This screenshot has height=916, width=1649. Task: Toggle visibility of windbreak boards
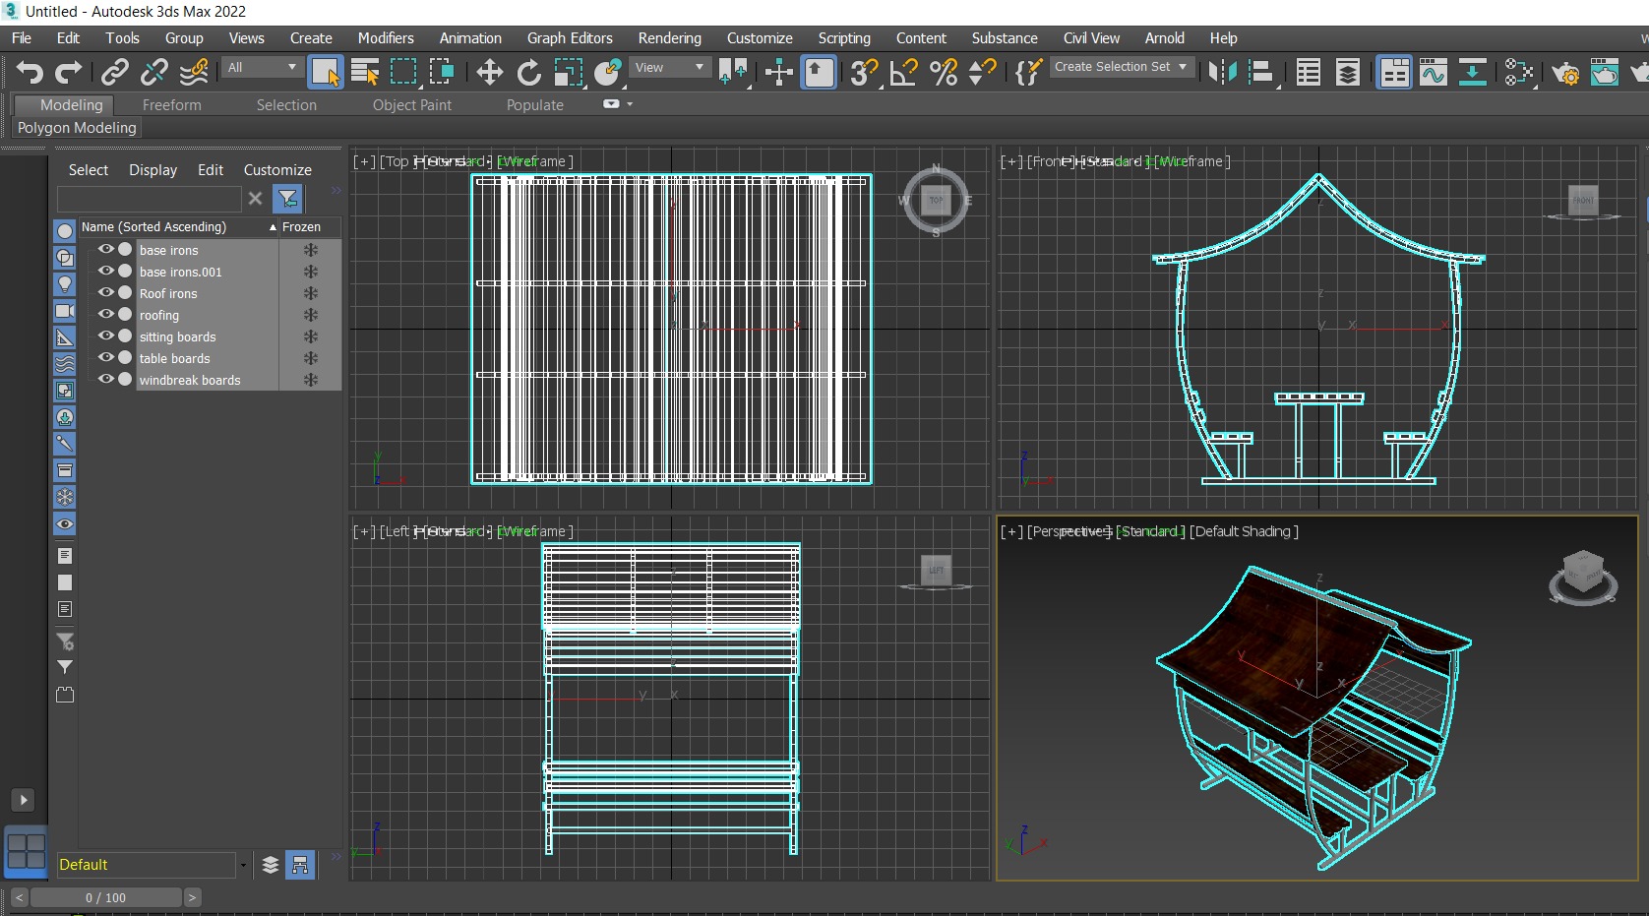click(106, 380)
